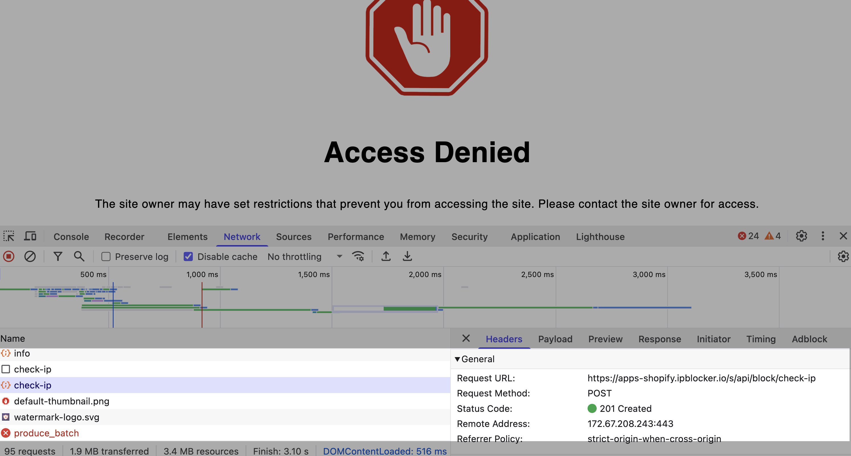
Task: Open the Sources tab
Action: (x=294, y=237)
